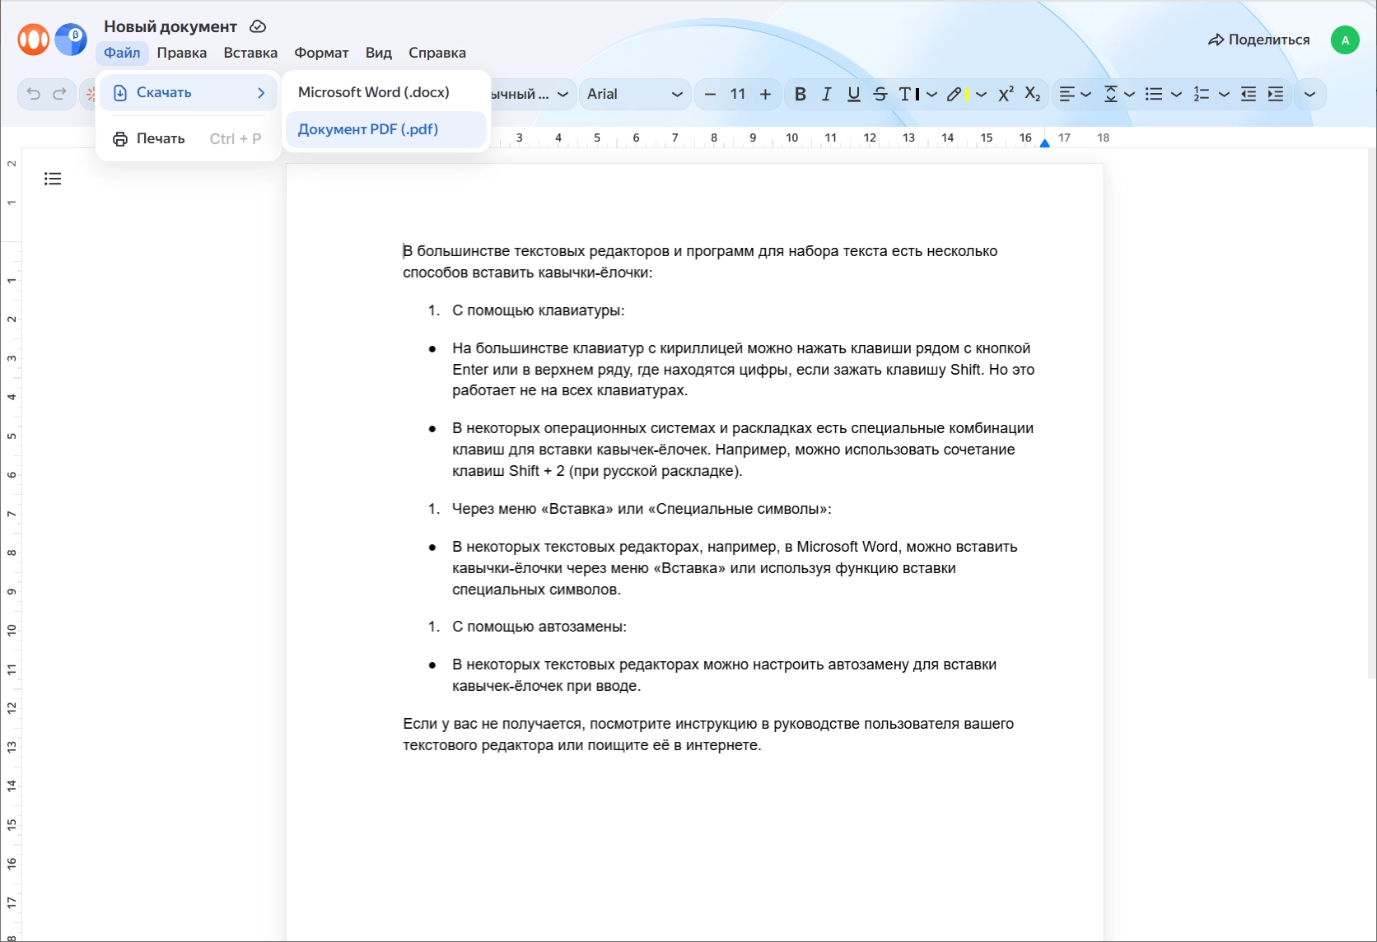Click the decrease indent icon
Screen dimensions: 1377x942
(1249, 94)
